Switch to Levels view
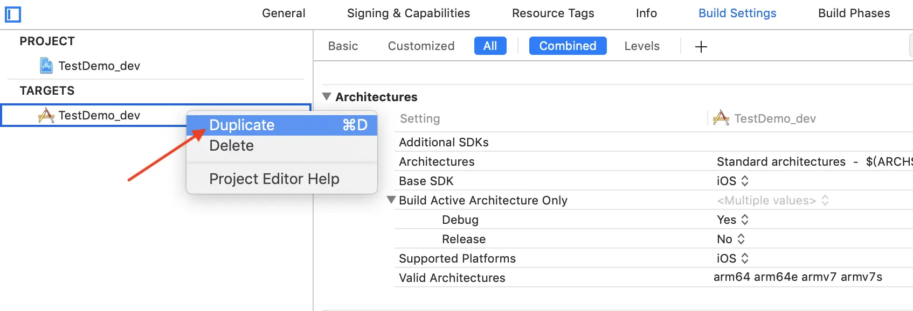 pyautogui.click(x=641, y=46)
